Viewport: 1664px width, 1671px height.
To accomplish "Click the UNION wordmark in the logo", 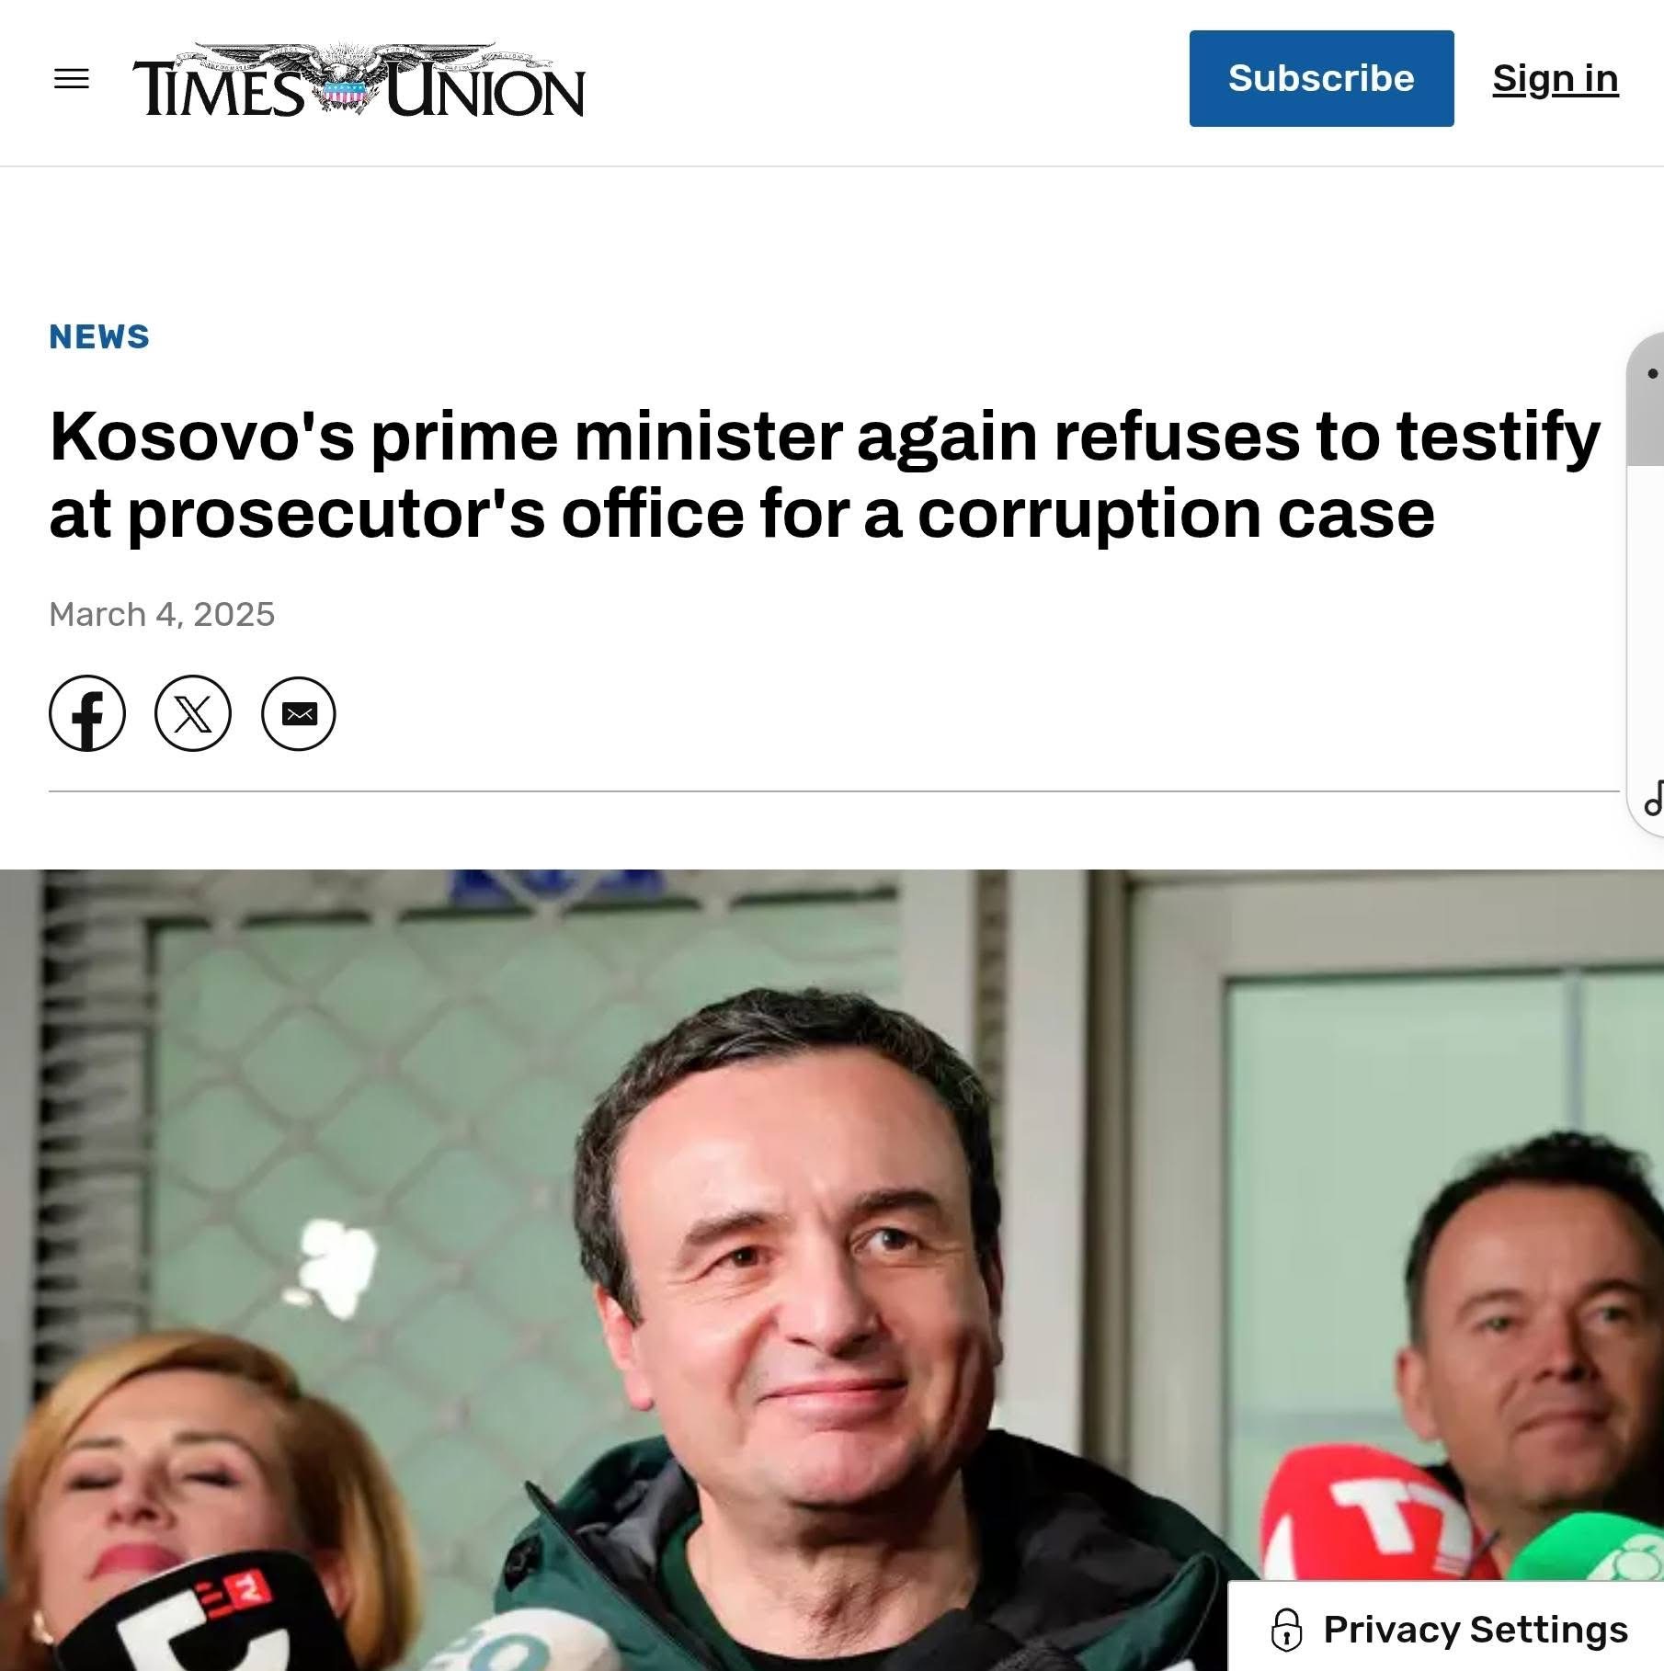I will (484, 90).
